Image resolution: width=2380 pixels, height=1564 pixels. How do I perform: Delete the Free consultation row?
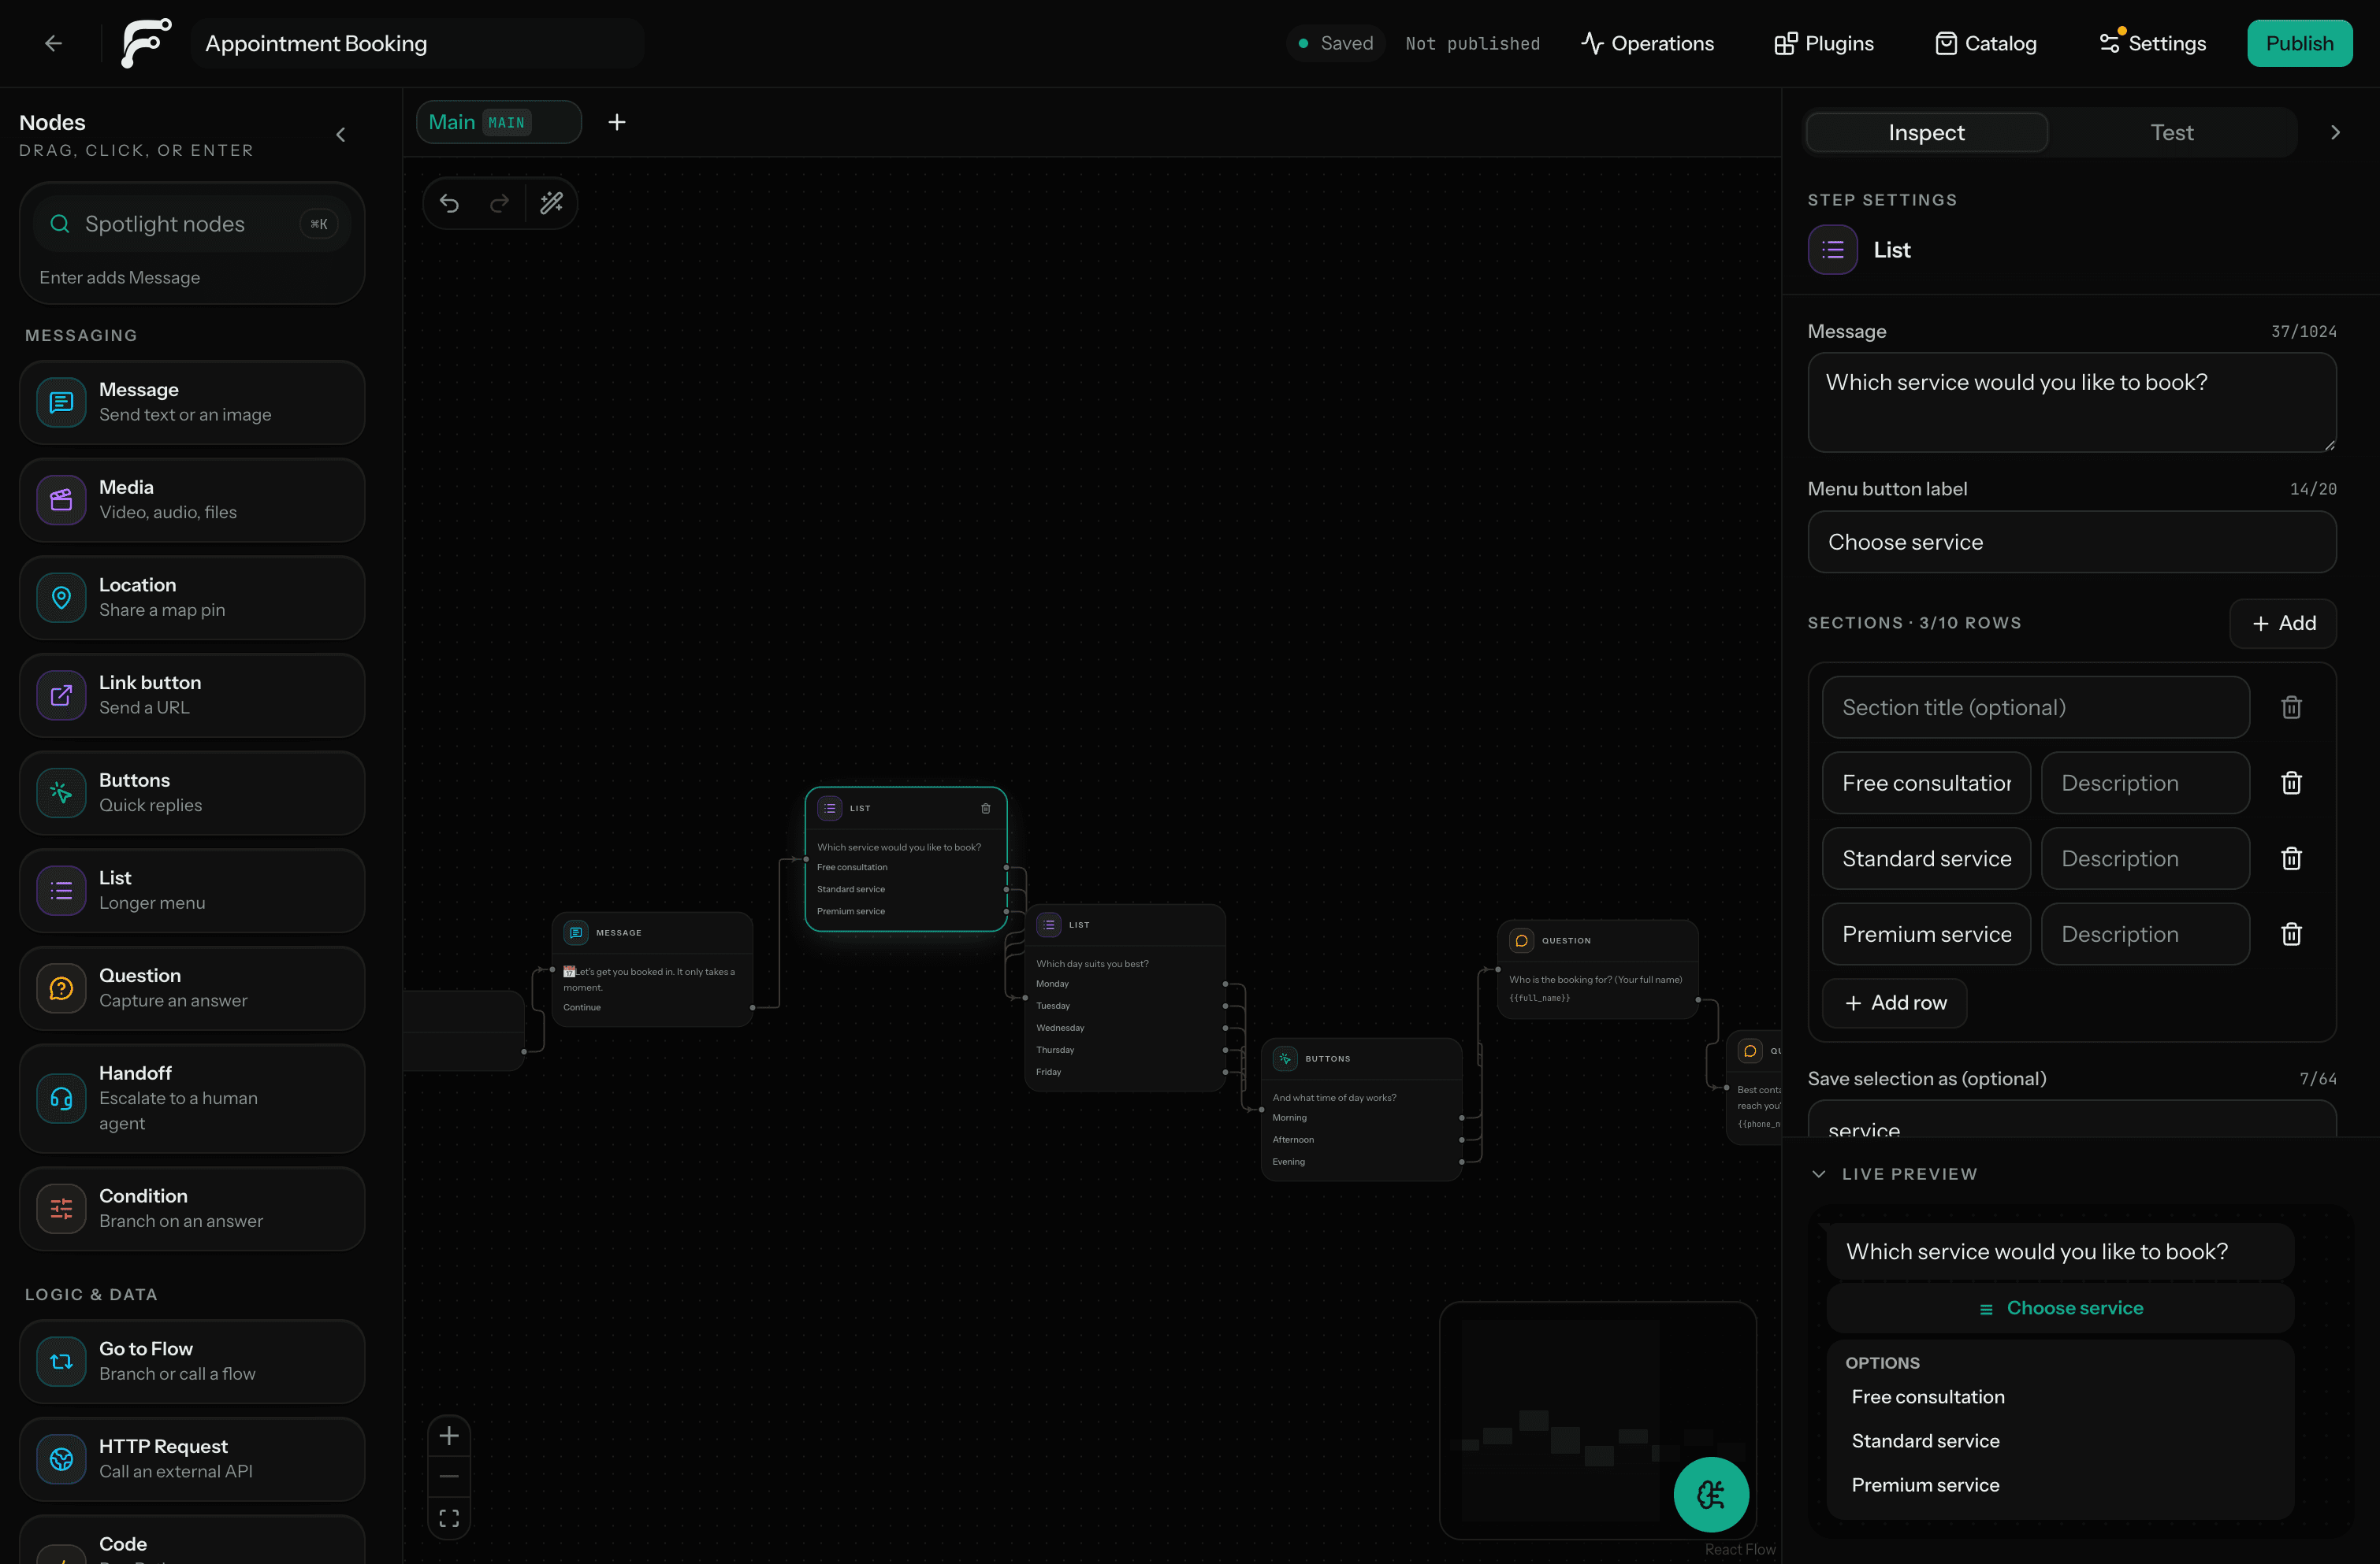[2291, 783]
